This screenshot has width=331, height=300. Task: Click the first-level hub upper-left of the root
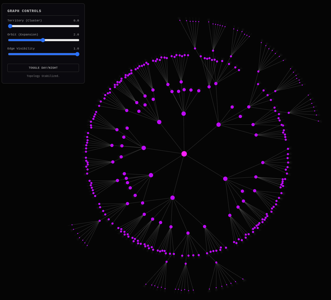pyautogui.click(x=159, y=122)
